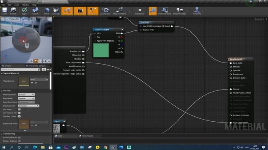Open the Search toolbar tool
This screenshot has width=268, height=150.
[x=35, y=11]
